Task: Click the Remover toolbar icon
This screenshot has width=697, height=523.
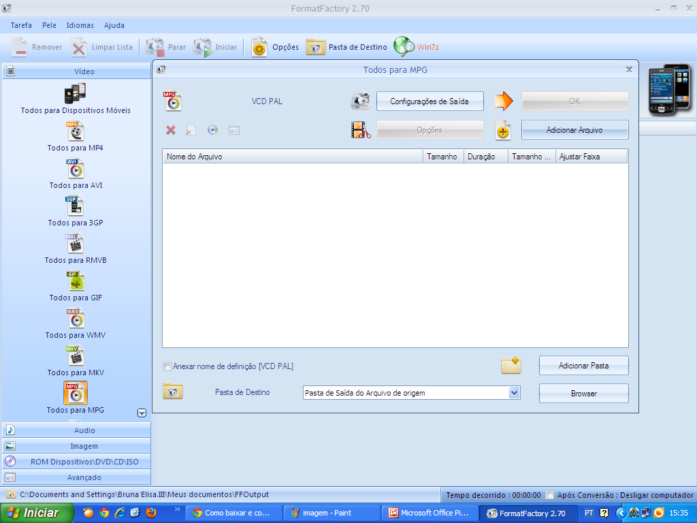Action: 19,47
